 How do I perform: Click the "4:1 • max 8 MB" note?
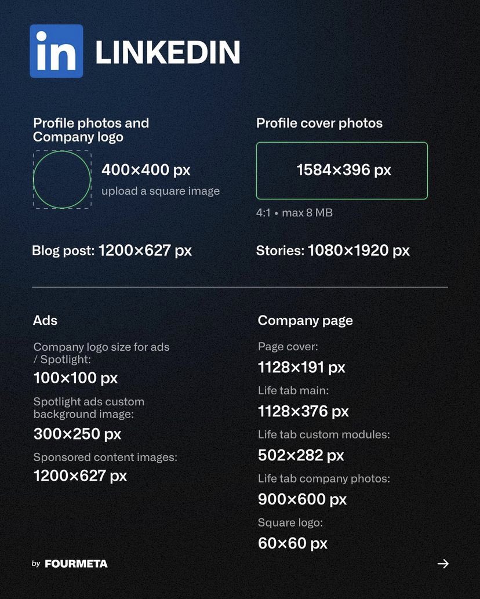click(x=294, y=212)
